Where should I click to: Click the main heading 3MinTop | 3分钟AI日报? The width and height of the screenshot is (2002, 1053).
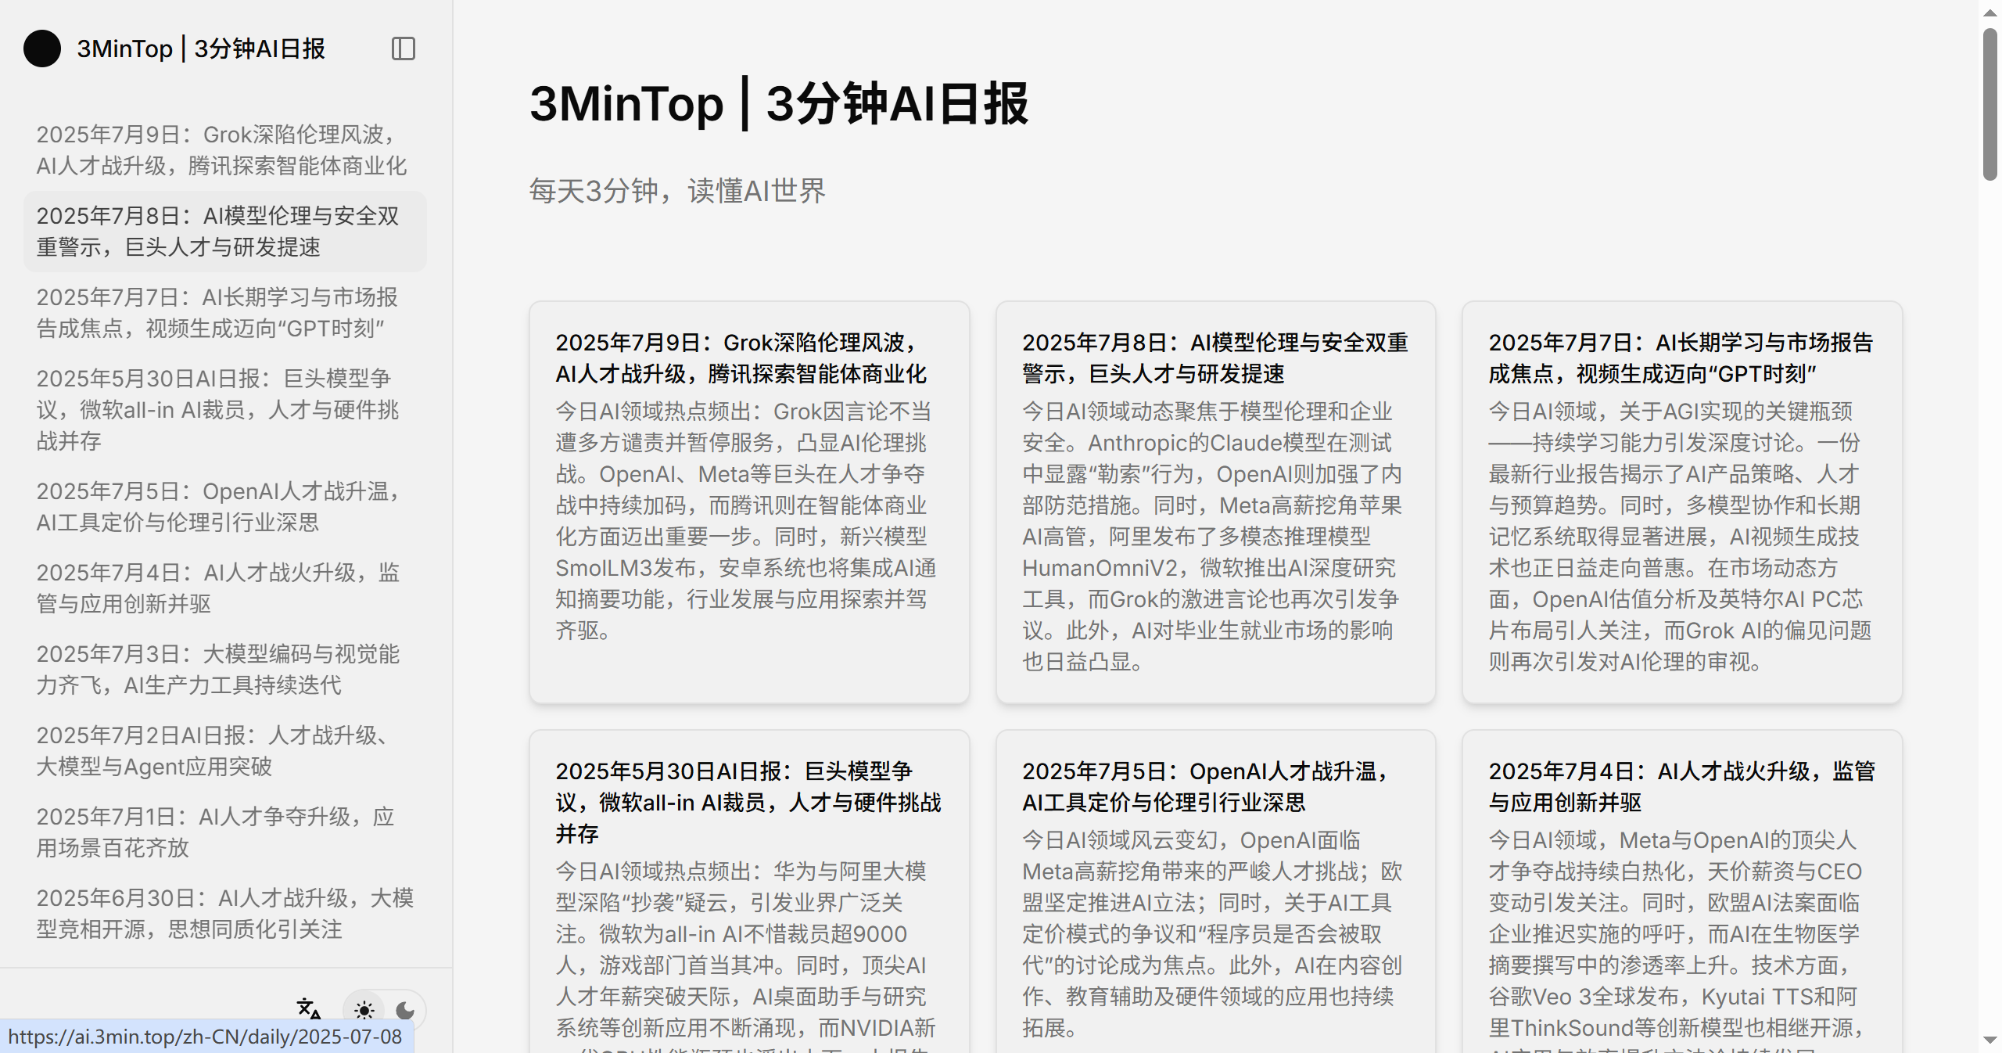click(x=779, y=103)
